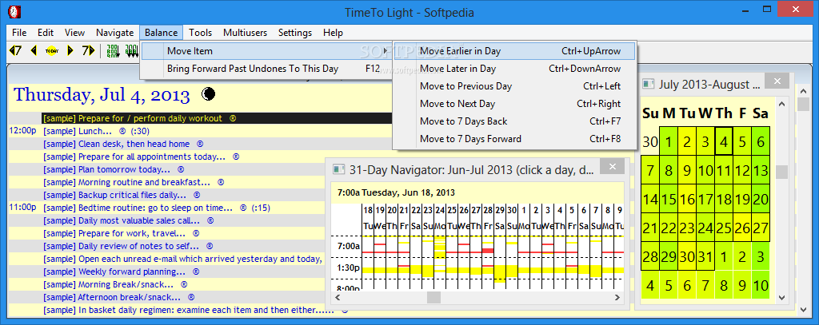
Task: Select Afternoon break/snack item
Action: (112, 297)
